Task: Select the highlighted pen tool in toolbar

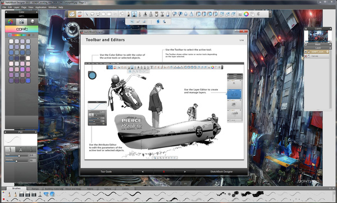Action: pyautogui.click(x=134, y=14)
